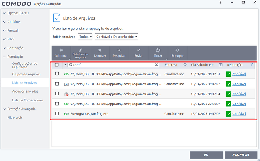The height and width of the screenshot is (161, 260).
Task: Open the Confiável e Desconhecido dropdown
Action: (116, 37)
